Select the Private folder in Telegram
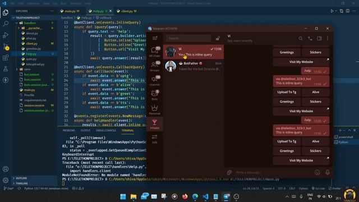Screen dimensions: 359x202 pos(155,124)
